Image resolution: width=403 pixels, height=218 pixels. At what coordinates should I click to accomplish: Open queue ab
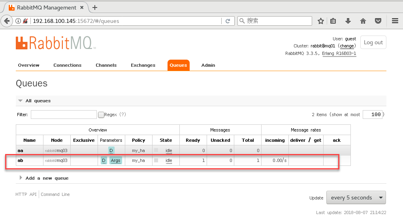pos(20,160)
